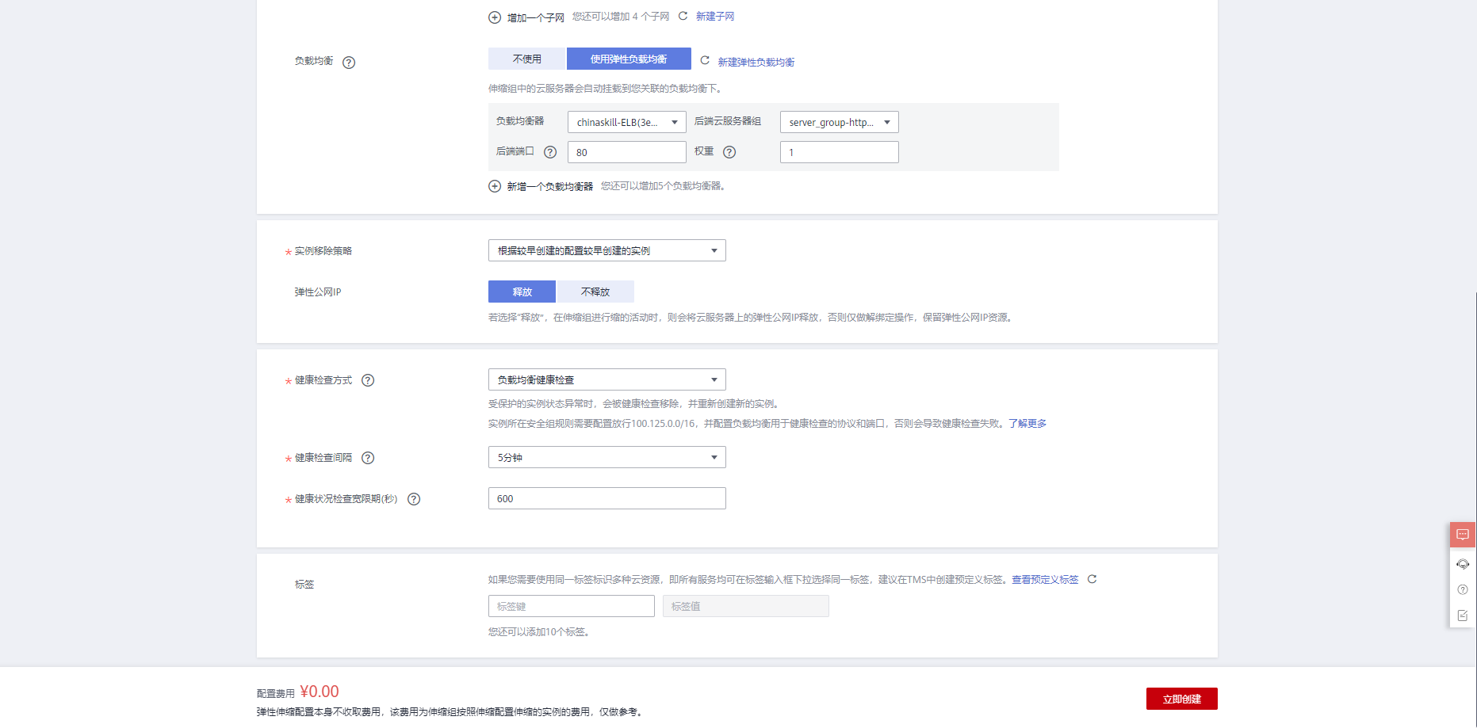
Task: Click the 标签值 input field
Action: (x=745, y=606)
